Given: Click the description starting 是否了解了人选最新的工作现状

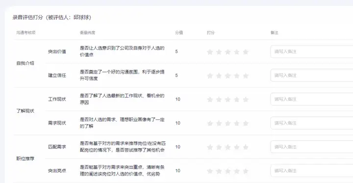Looking at the screenshot, I should [x=122, y=99].
